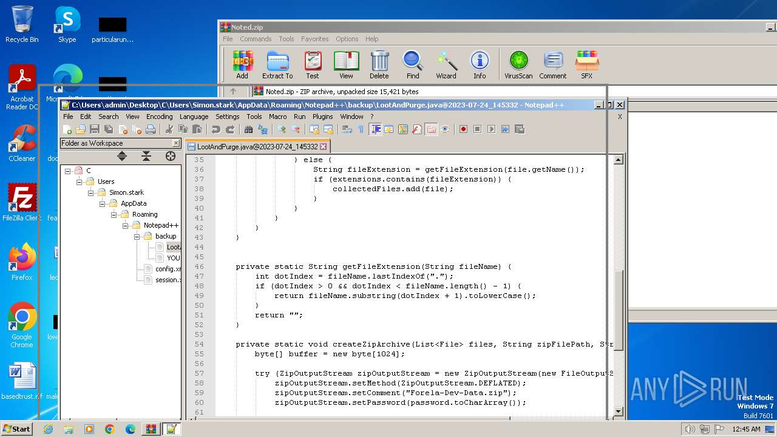Screen dimensions: 777x437
Task: Collapse the Roaming folder node
Action: click(114, 214)
